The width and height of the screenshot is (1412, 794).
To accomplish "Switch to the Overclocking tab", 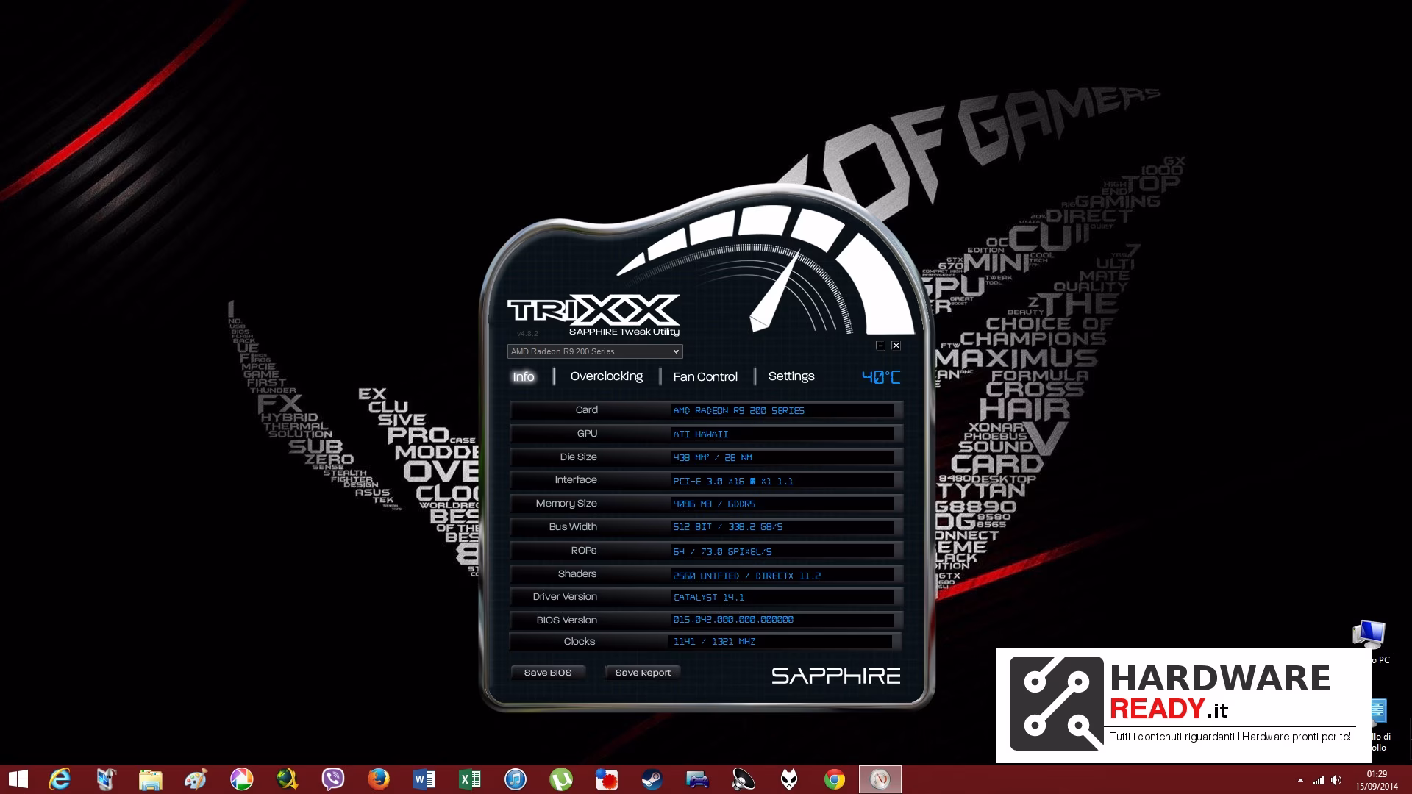I will tap(607, 376).
